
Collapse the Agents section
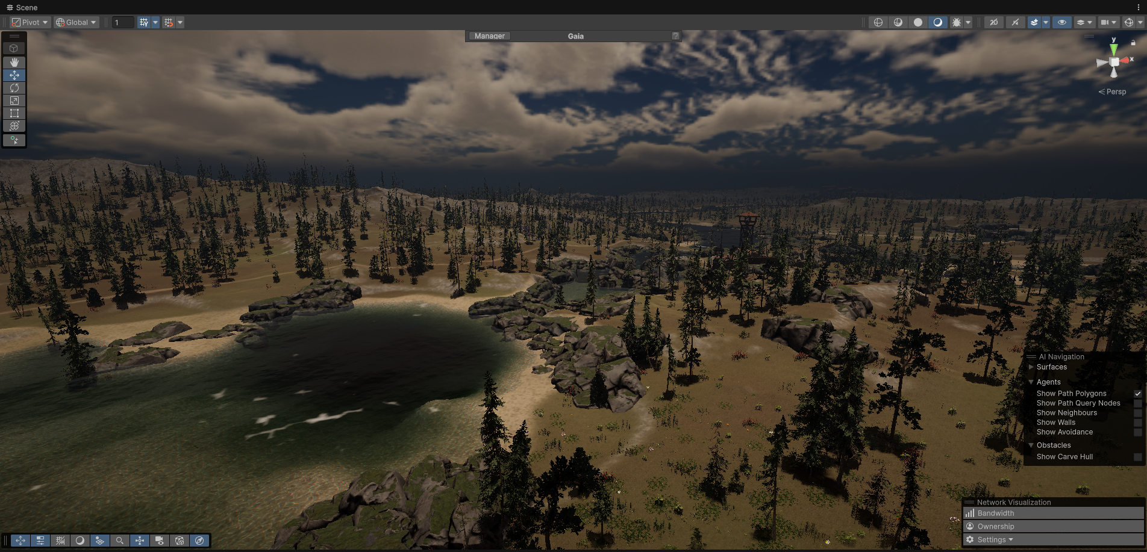1031,382
